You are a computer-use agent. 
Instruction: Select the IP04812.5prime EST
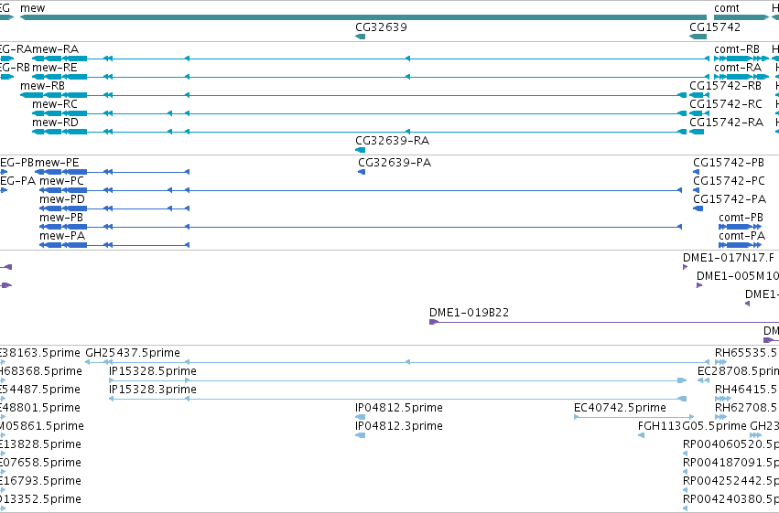coord(360,417)
